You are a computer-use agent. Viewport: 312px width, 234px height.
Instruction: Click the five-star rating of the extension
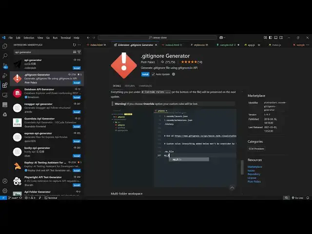(x=189, y=62)
